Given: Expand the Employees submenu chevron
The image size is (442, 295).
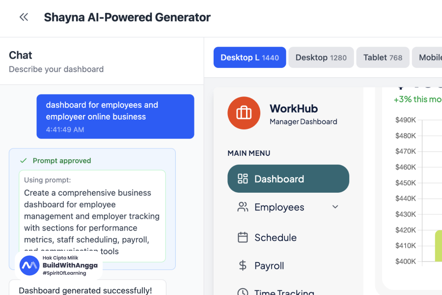Looking at the screenshot, I should (335, 207).
